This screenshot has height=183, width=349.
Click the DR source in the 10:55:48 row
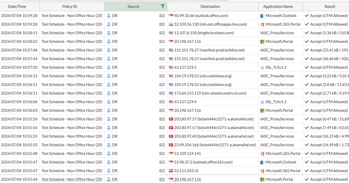pos(115,153)
